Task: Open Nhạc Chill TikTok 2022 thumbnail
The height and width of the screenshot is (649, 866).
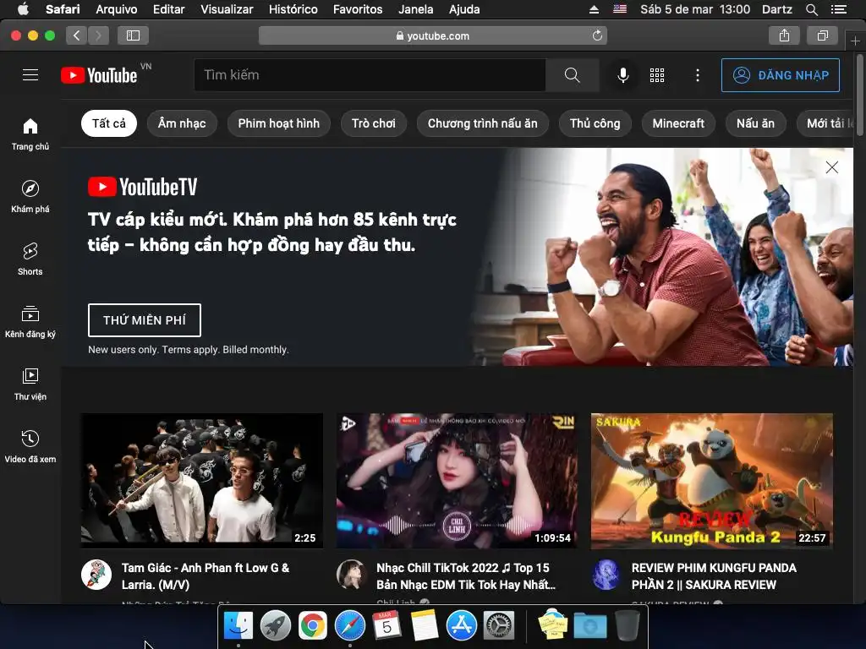Action: pyautogui.click(x=458, y=481)
